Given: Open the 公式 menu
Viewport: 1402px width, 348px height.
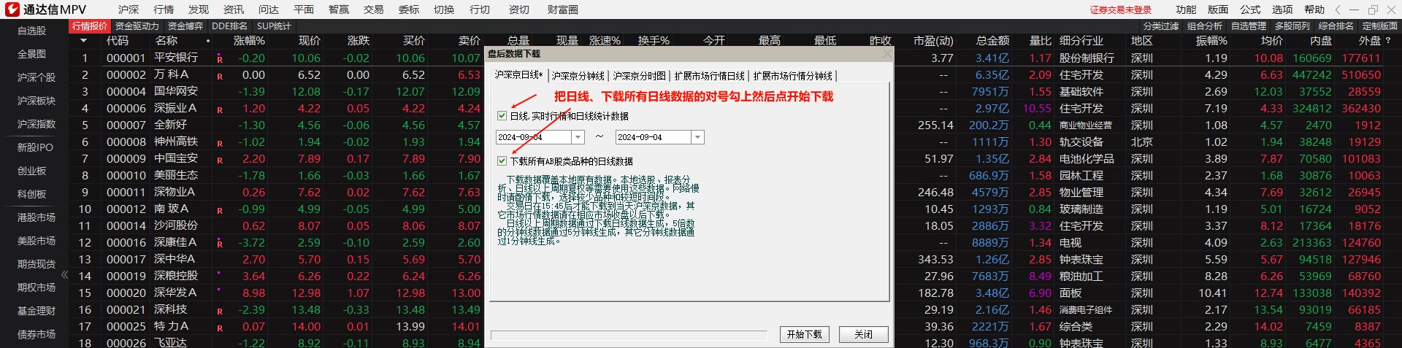Looking at the screenshot, I should coord(1250,9).
